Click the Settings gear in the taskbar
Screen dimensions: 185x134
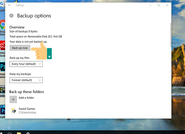click(x=28, y=133)
